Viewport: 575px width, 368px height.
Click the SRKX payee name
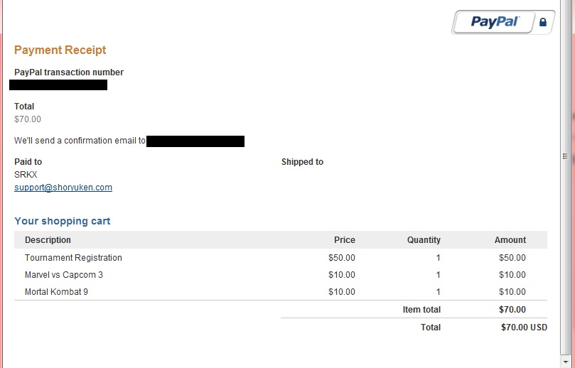[x=26, y=175]
